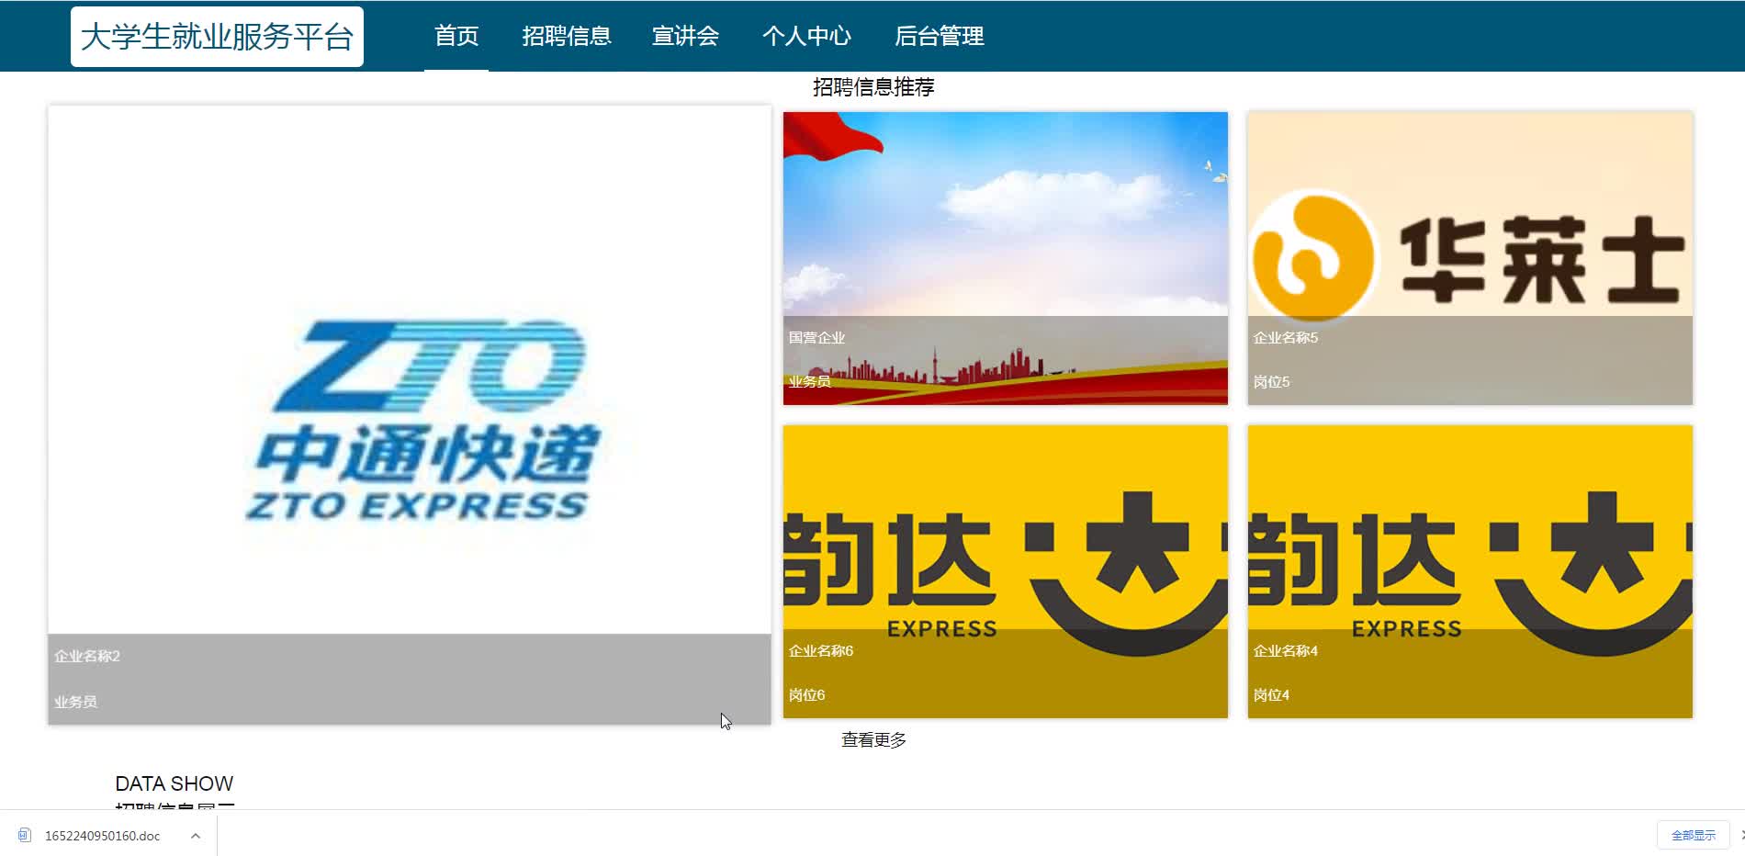
Task: Click the 岗位6 label
Action: (x=806, y=694)
